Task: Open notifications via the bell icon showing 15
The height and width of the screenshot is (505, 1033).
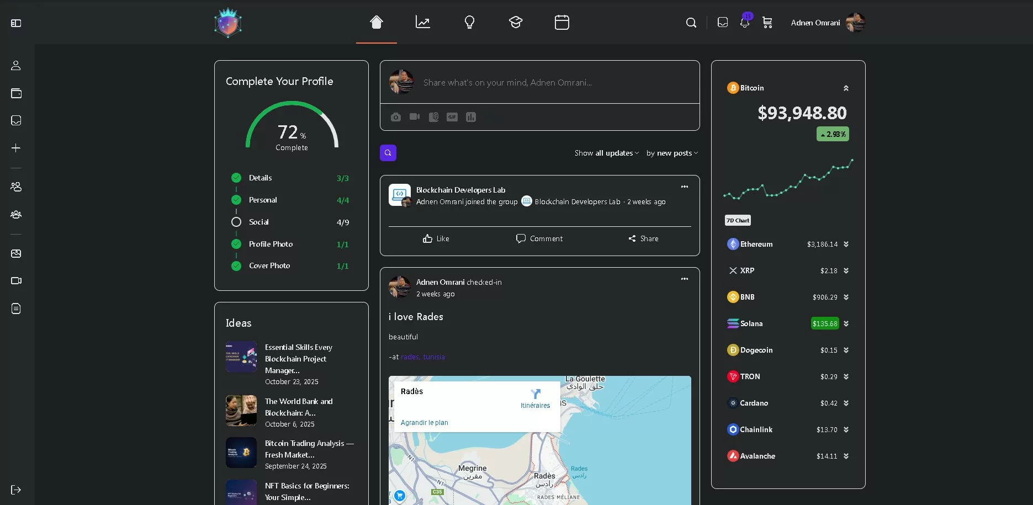Action: [x=744, y=23]
